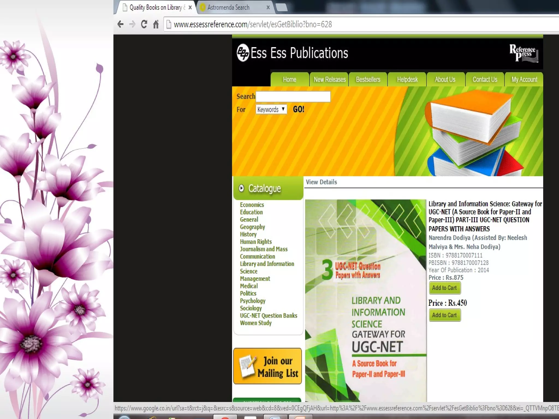Image resolution: width=559 pixels, height=419 pixels.
Task: Open the Politics category
Action: (x=248, y=293)
